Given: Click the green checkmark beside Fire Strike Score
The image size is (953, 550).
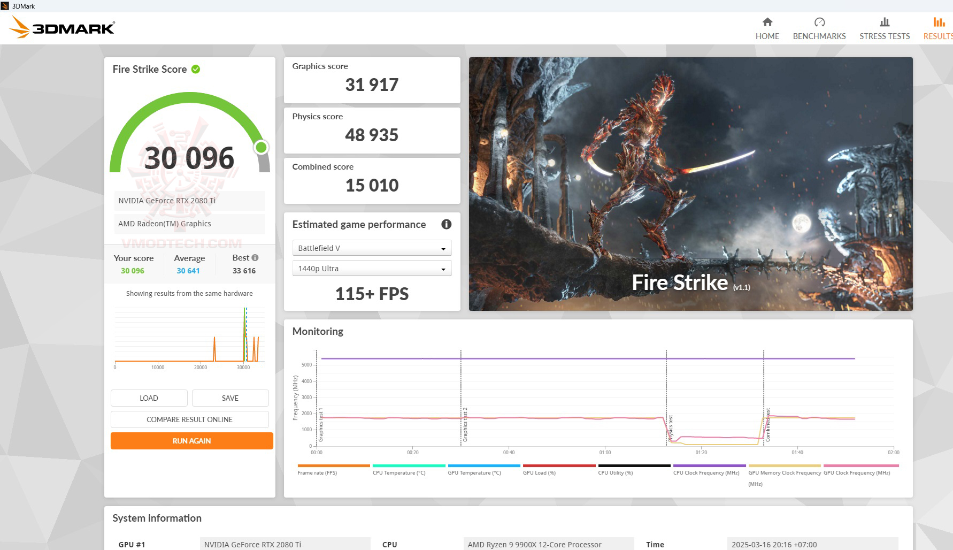Looking at the screenshot, I should (x=195, y=68).
